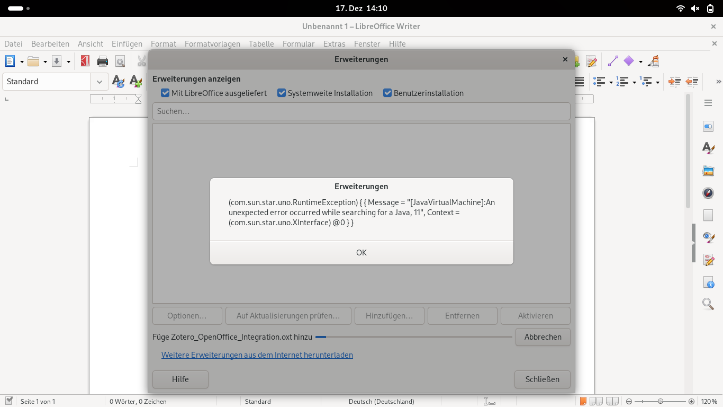Open the Datei menu
The height and width of the screenshot is (407, 723).
(x=14, y=44)
